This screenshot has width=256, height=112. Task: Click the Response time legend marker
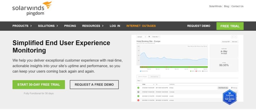pos(140,71)
